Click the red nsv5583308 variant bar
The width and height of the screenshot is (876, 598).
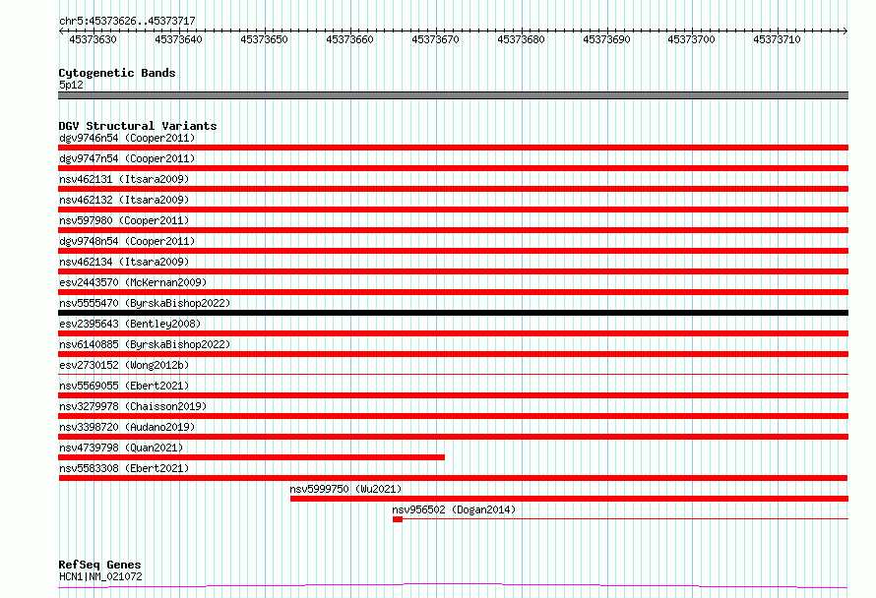(x=453, y=478)
